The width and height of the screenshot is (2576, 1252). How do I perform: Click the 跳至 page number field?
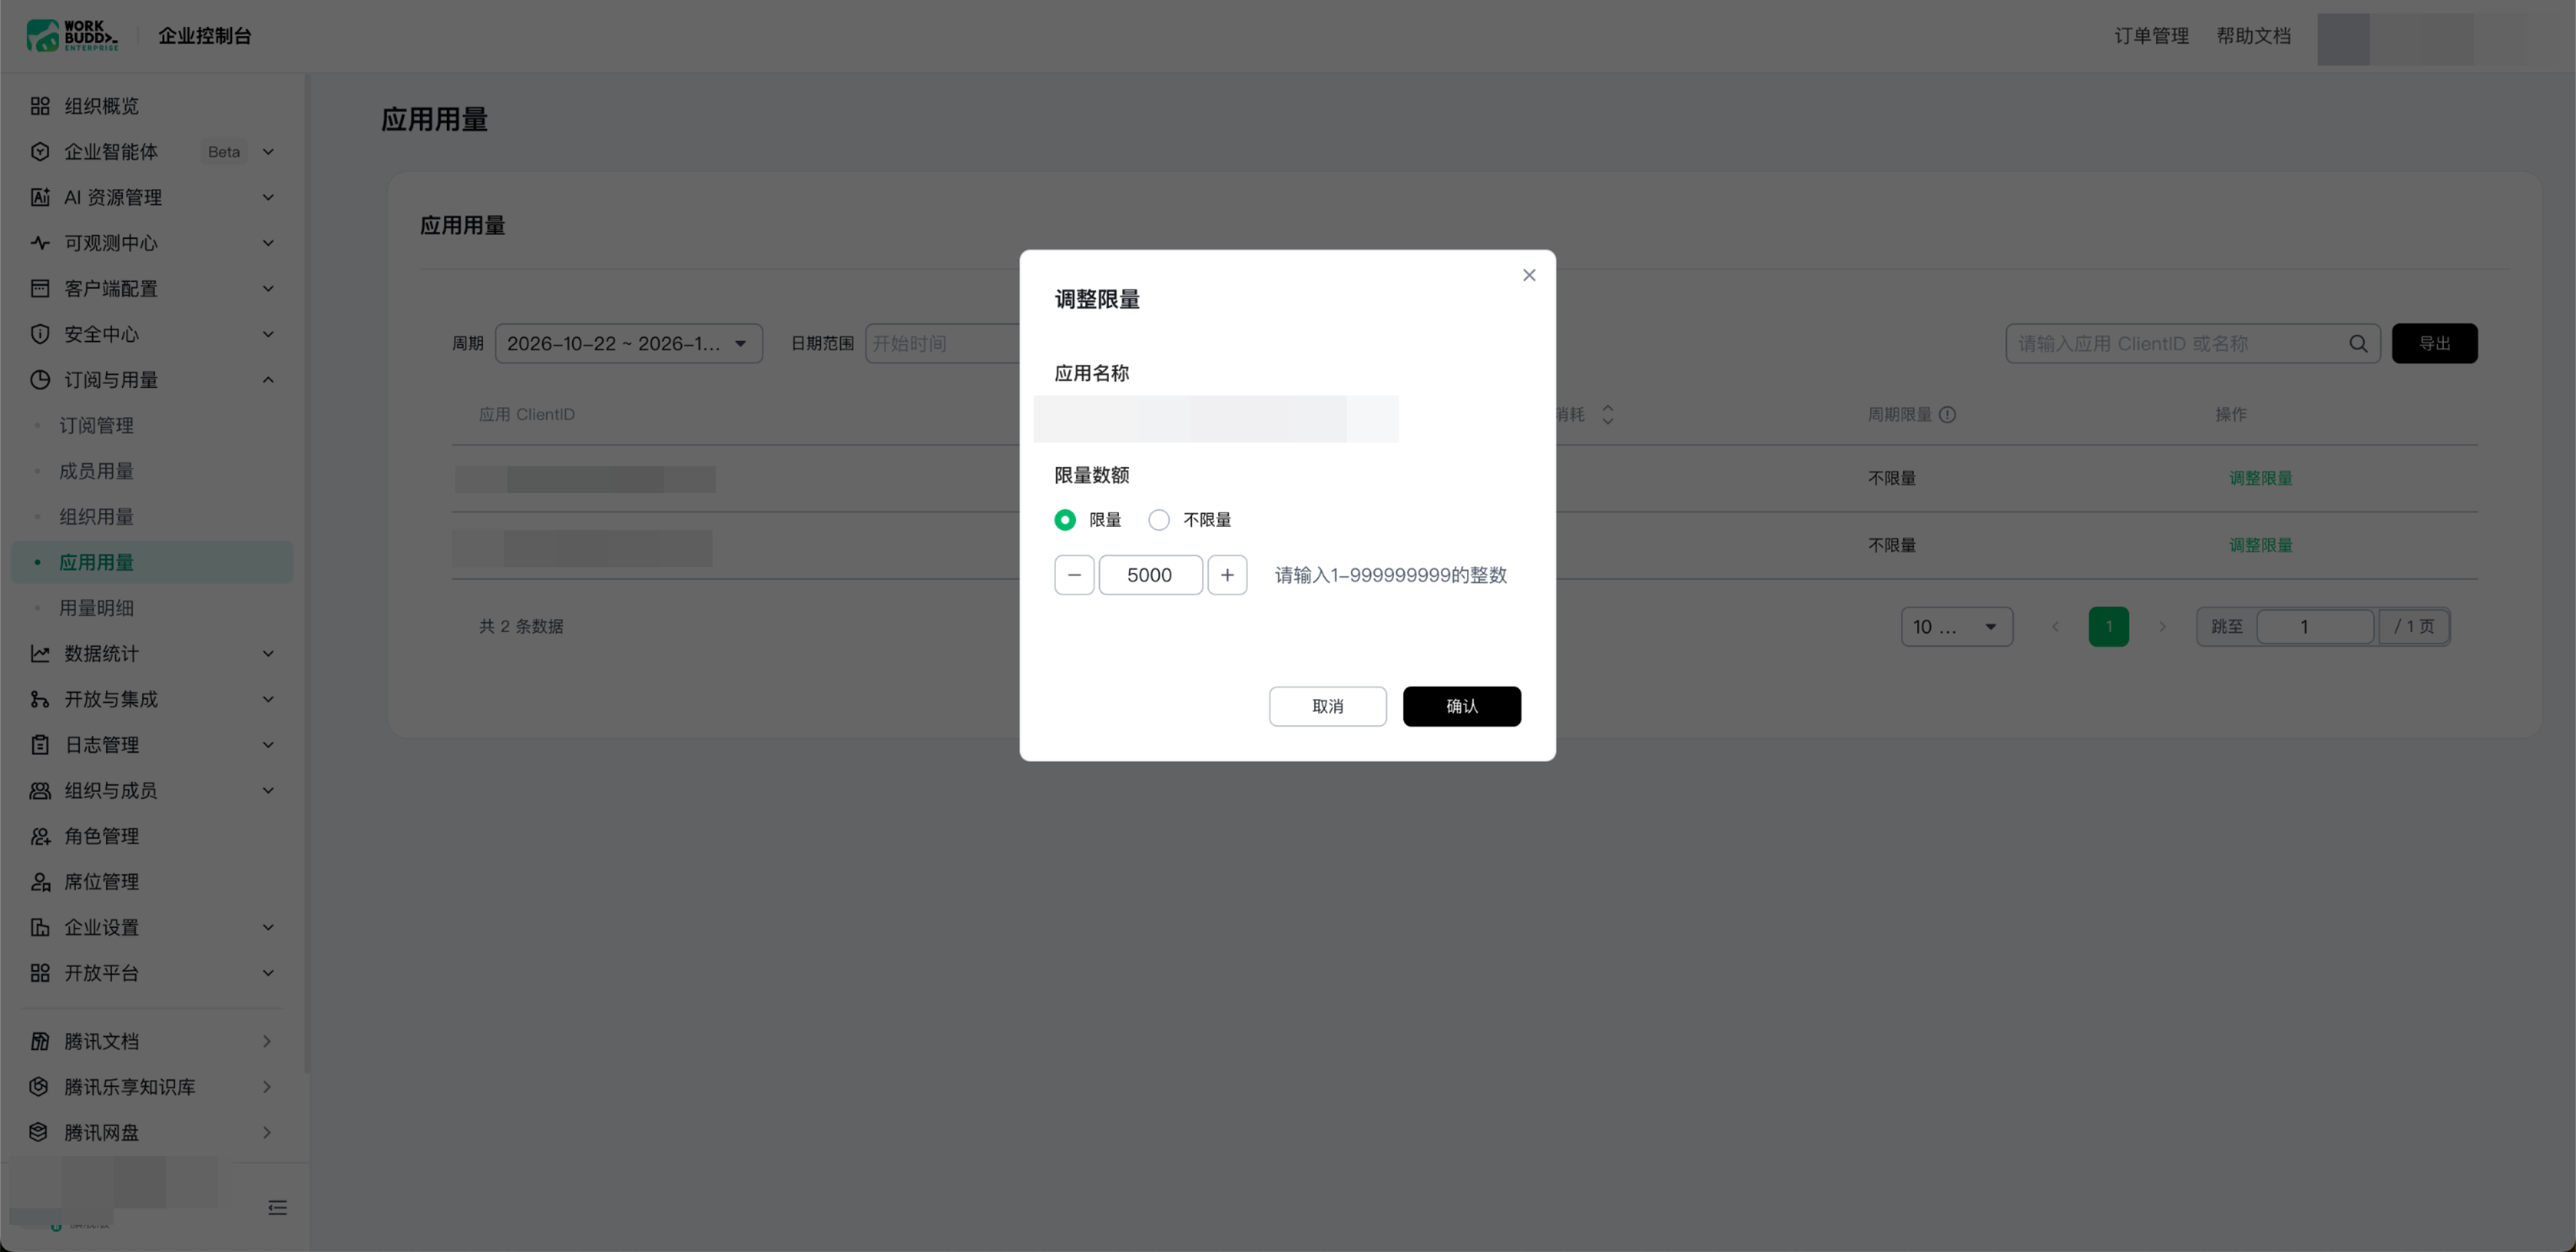pos(2315,627)
